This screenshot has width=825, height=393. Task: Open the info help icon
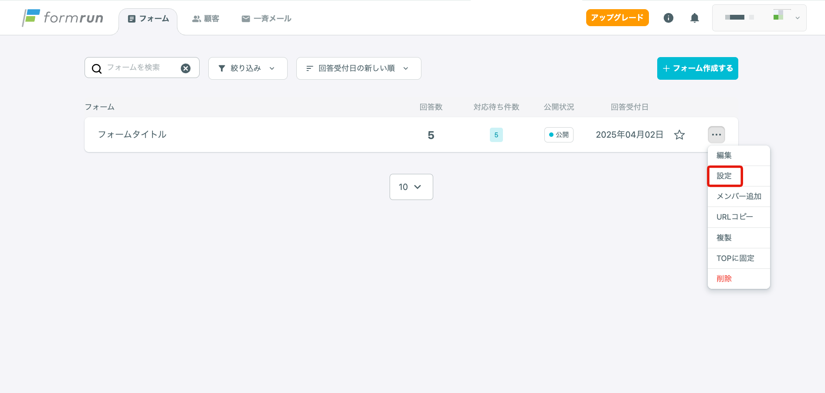[x=669, y=18]
